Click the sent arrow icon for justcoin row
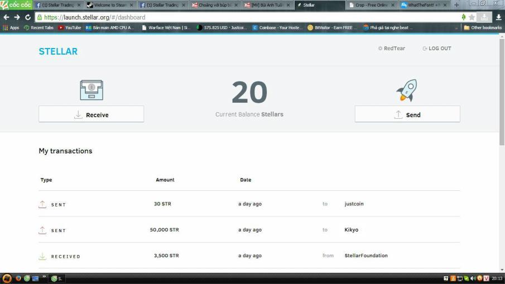 click(42, 204)
